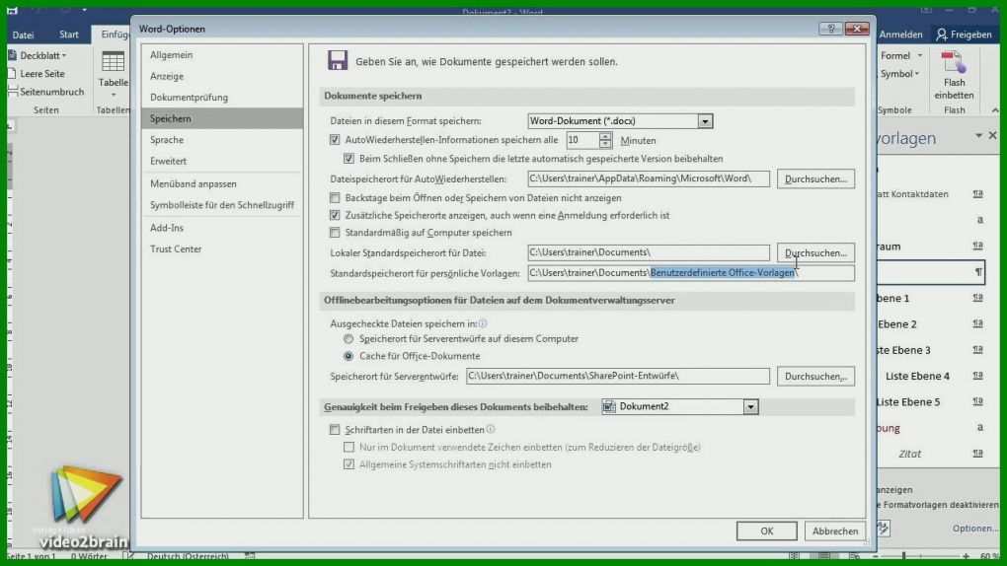
Task: Click the Leere Seite icon
Action: 12,74
